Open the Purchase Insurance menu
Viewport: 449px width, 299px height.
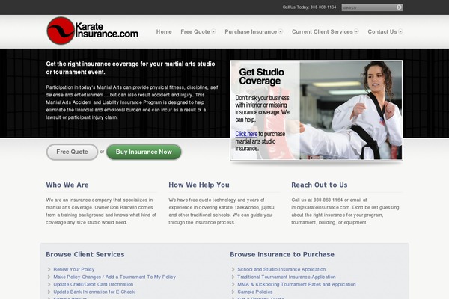(251, 31)
